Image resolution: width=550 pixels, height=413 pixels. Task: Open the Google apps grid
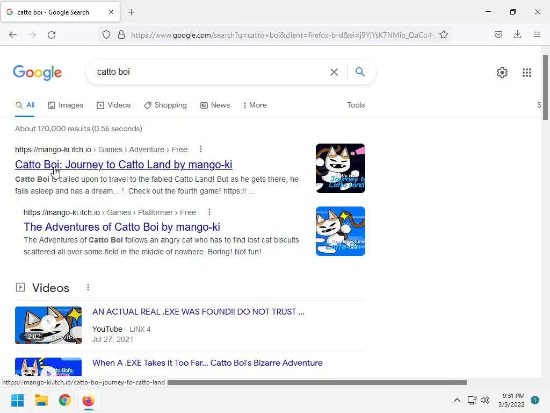point(526,73)
